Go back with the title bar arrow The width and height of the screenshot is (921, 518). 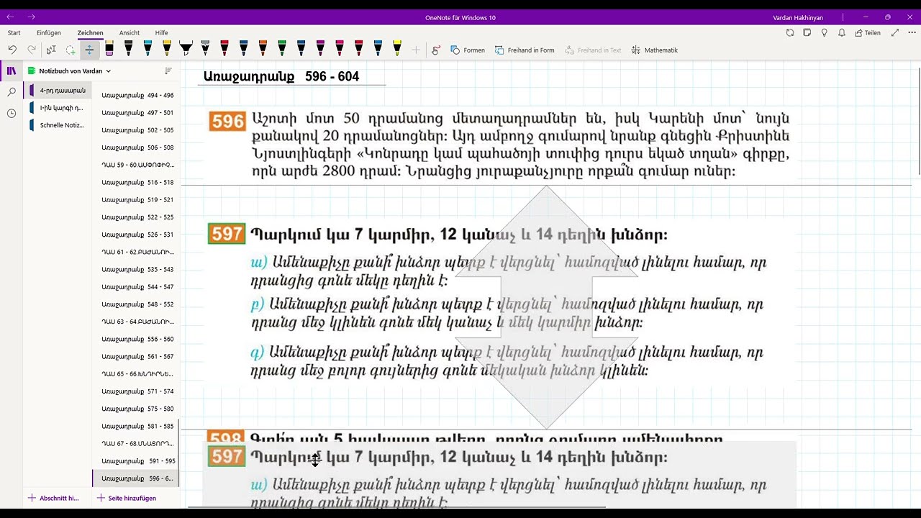tap(11, 17)
